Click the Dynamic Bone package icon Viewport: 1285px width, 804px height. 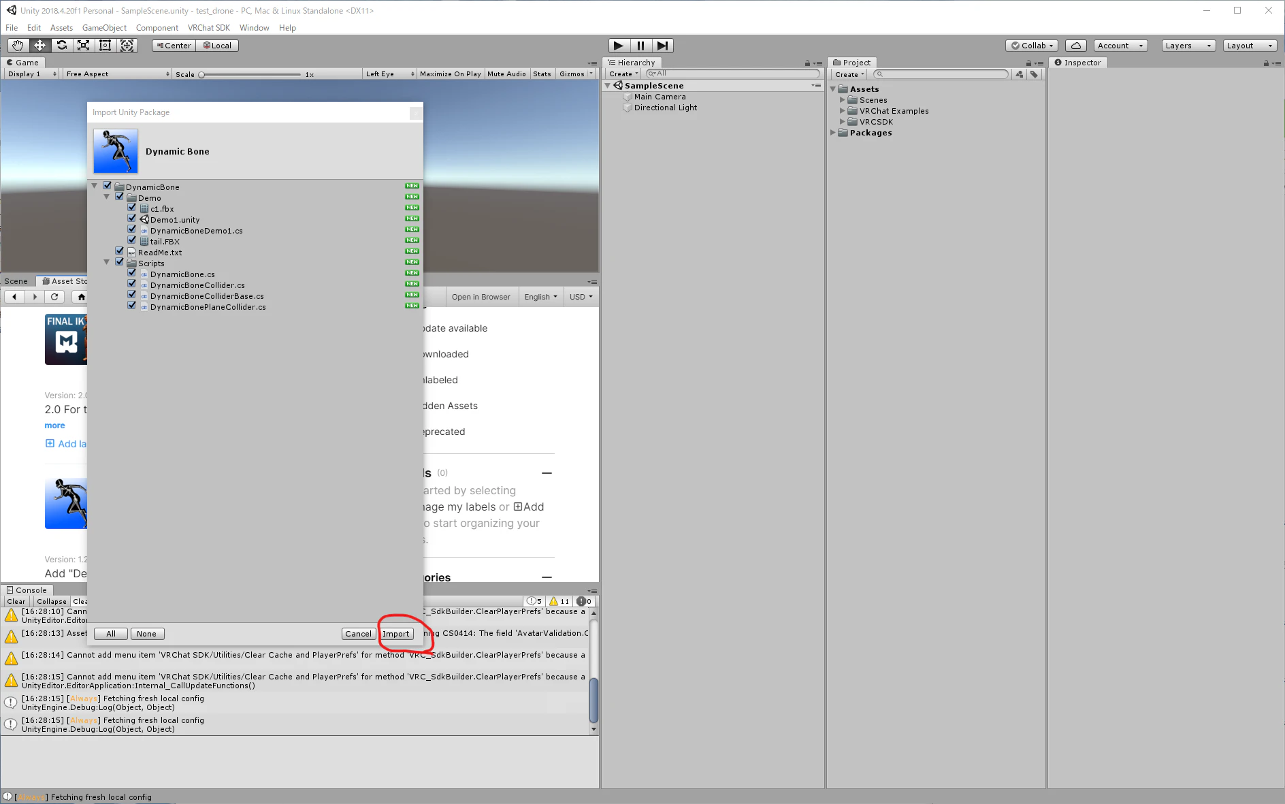[x=116, y=151]
